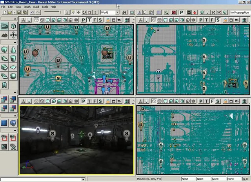Click Show Selected Actors Only icon
Viewport: 251px width, 182px height.
[4, 138]
